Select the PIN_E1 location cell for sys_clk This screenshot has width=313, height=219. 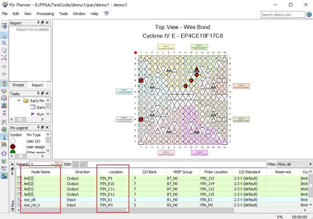(116, 200)
